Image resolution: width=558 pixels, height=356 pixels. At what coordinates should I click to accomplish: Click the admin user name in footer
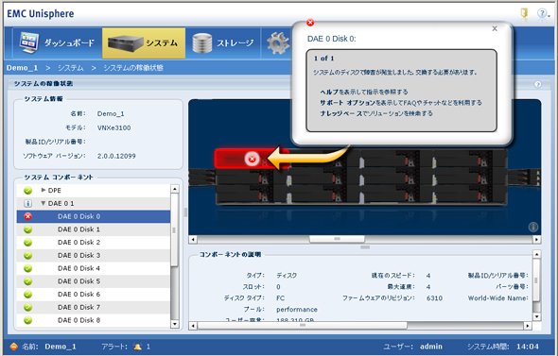coord(431,347)
